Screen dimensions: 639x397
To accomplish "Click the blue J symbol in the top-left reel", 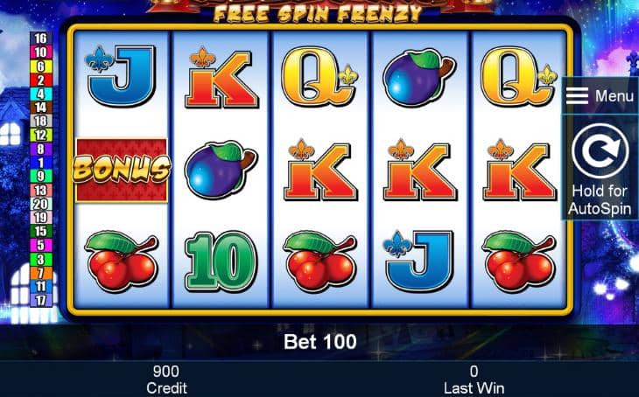I will coord(121,76).
